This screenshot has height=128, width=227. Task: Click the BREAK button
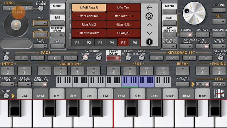pyautogui.click(x=183, y=71)
